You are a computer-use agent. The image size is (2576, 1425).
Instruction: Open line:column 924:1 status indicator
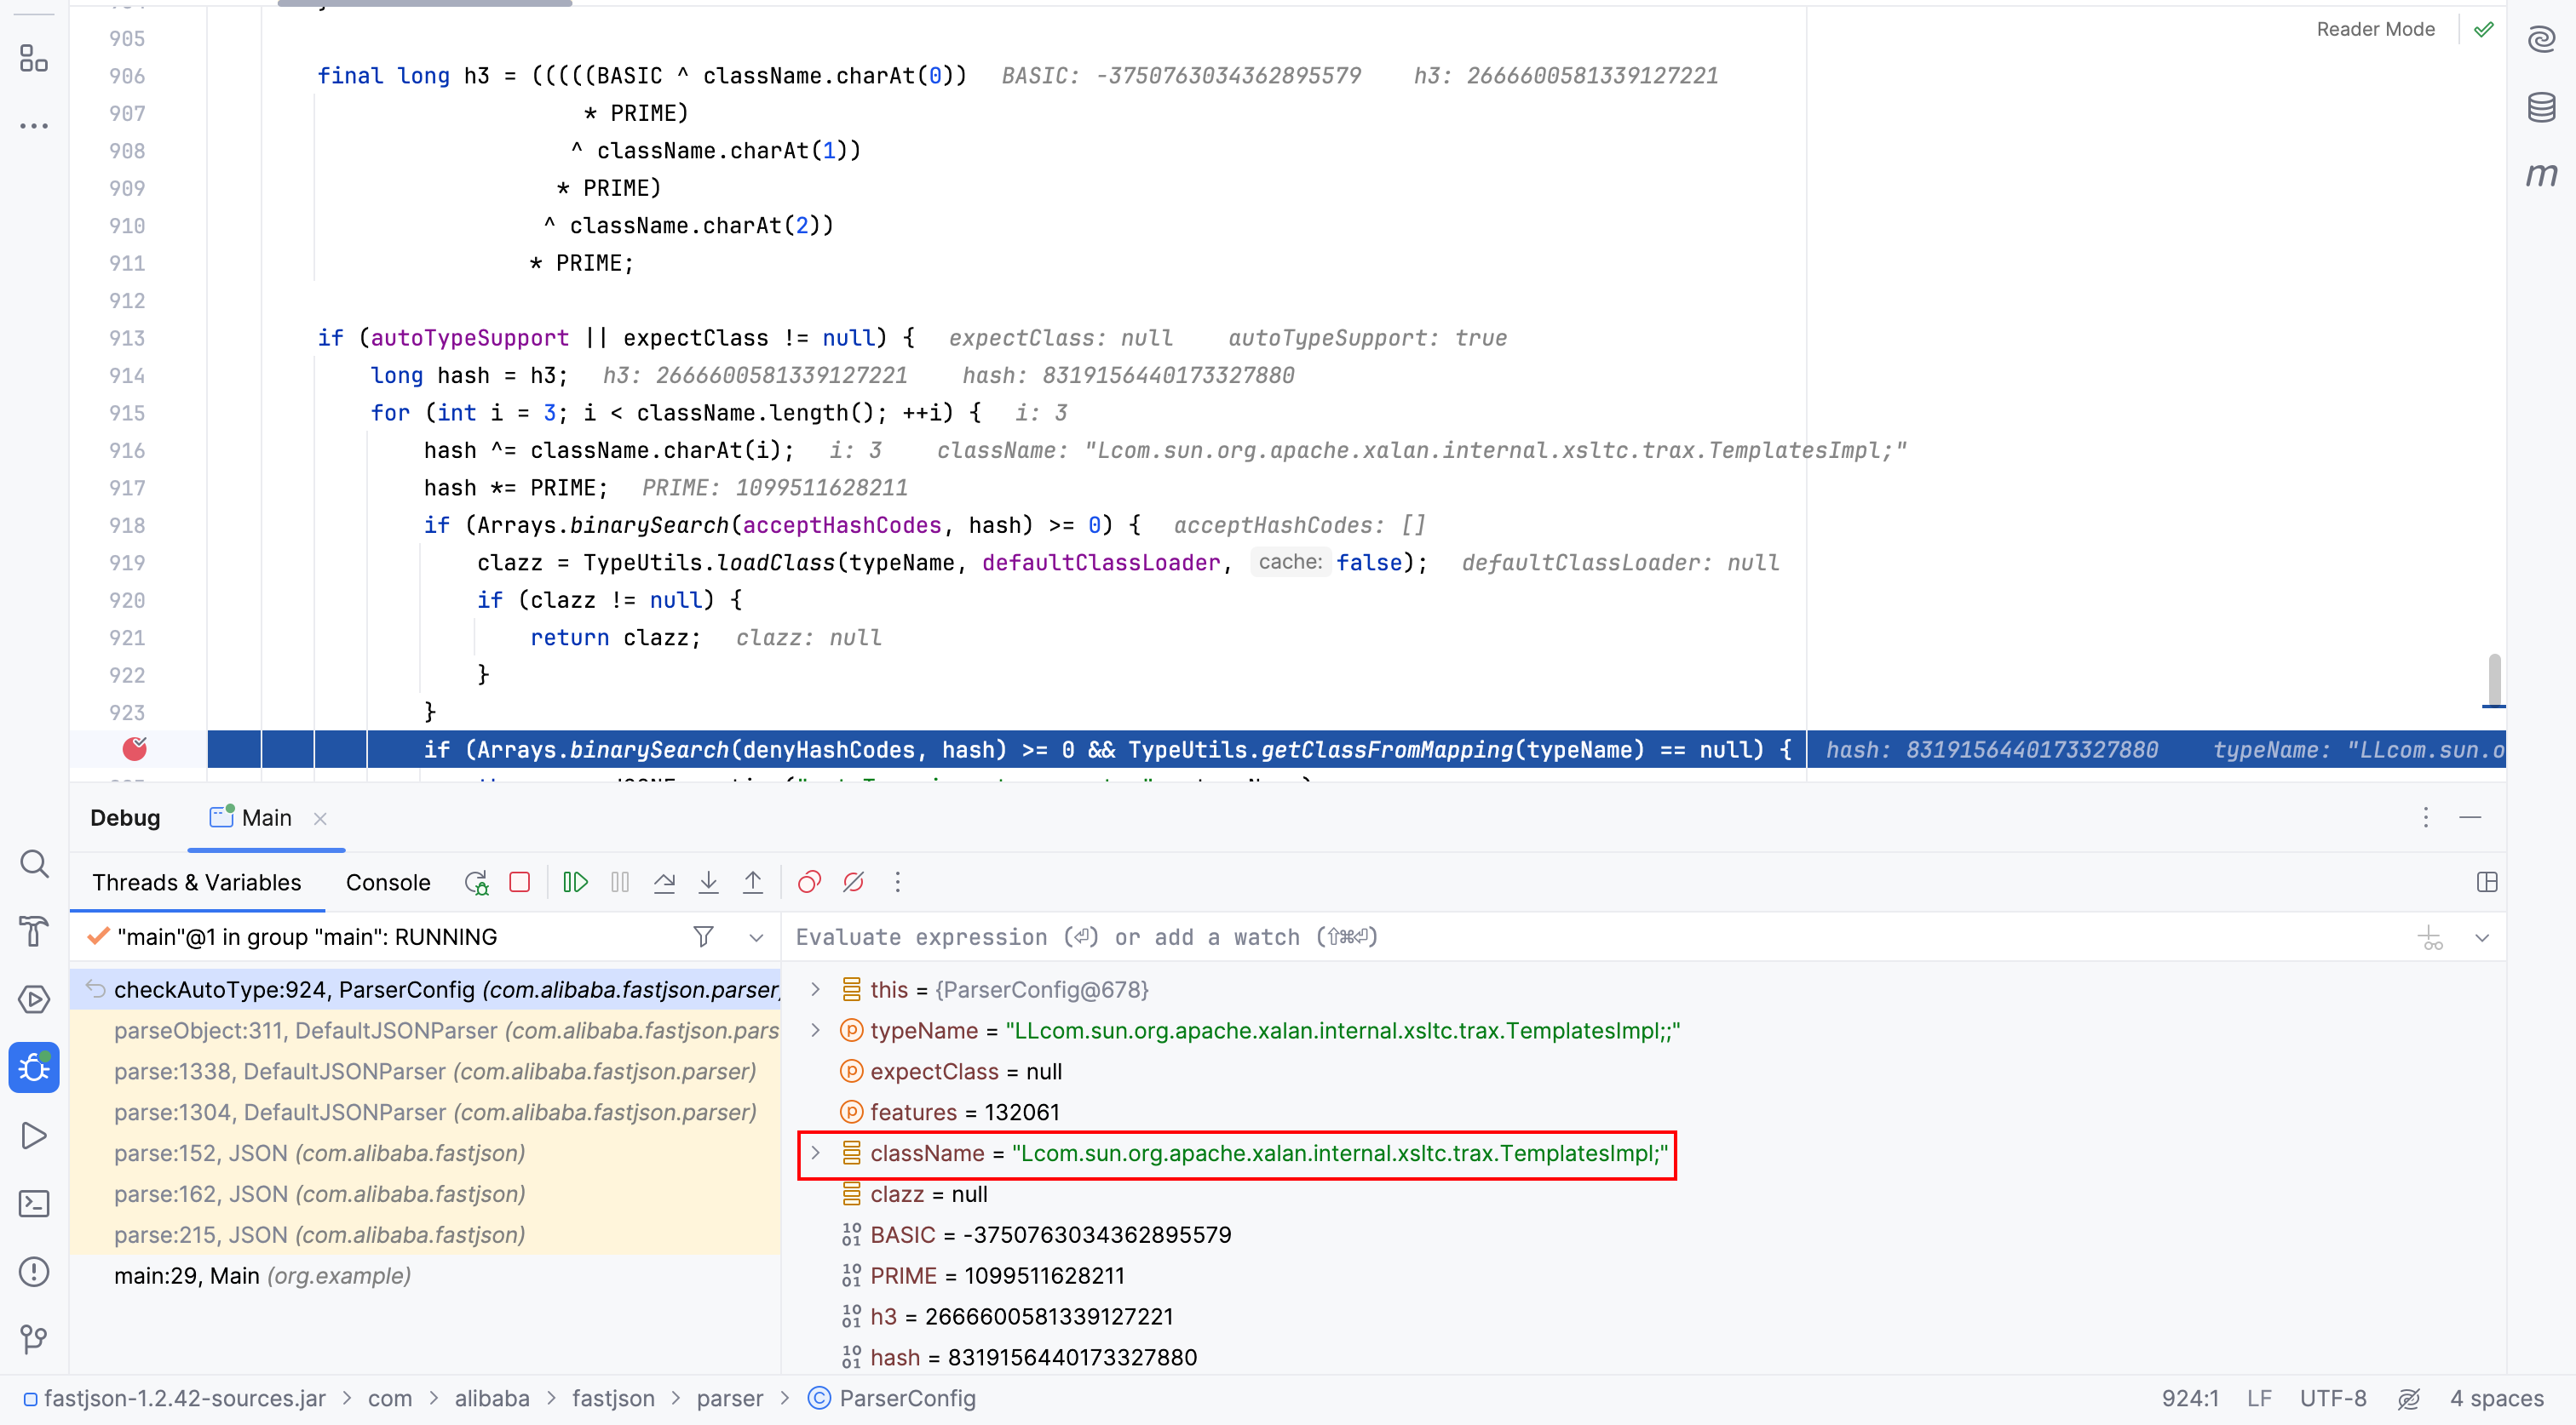tap(2190, 1398)
